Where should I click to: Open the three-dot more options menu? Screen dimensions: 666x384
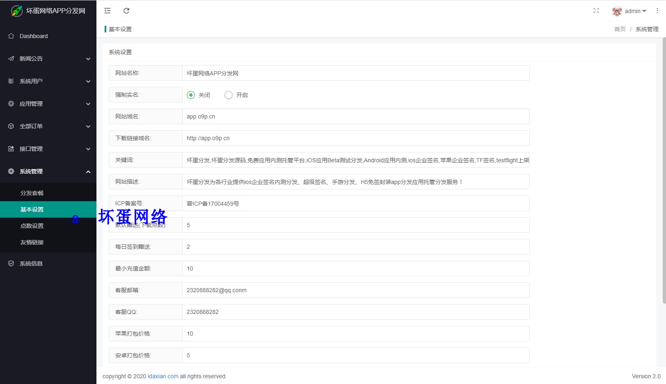pyautogui.click(x=657, y=11)
